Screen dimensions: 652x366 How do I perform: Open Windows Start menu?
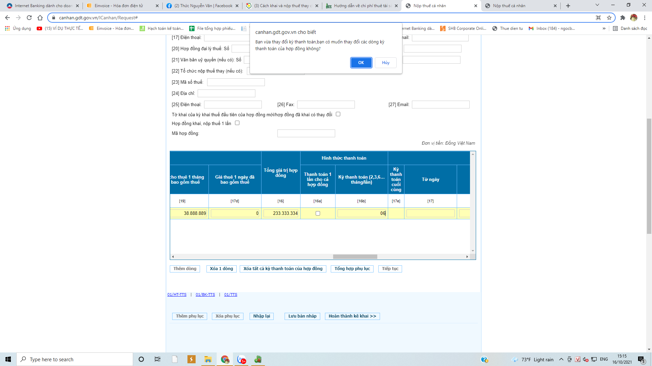[8, 359]
